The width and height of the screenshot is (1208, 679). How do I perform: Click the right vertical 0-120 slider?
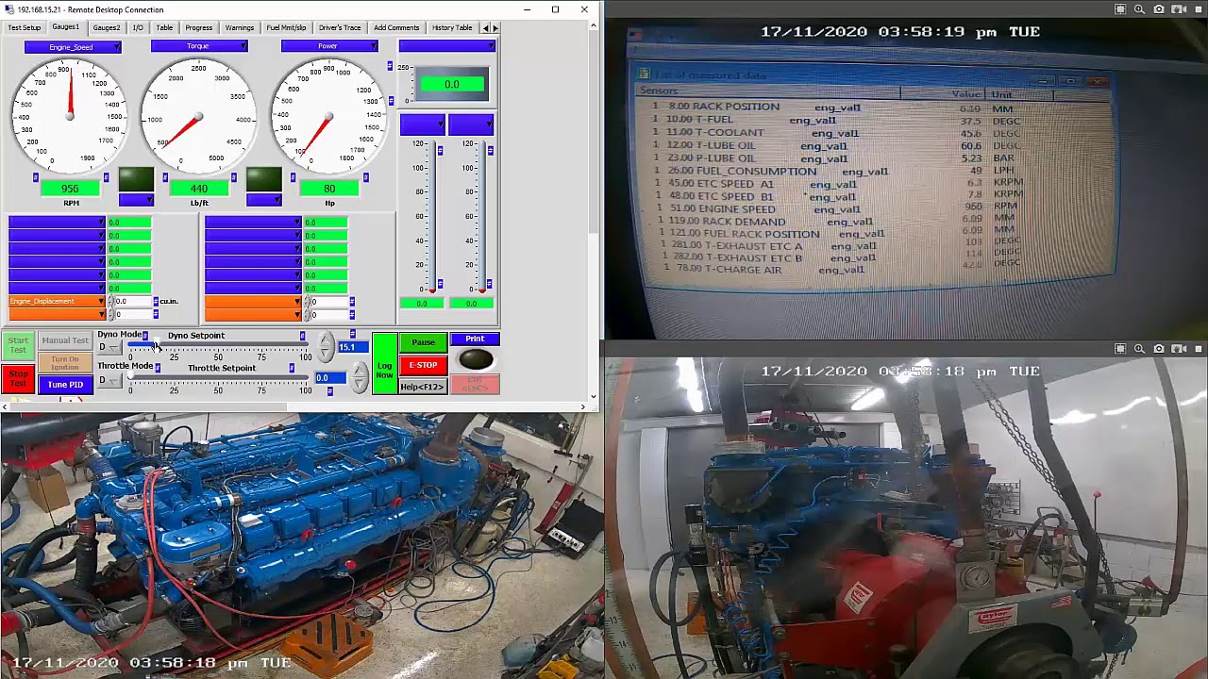tap(484, 216)
